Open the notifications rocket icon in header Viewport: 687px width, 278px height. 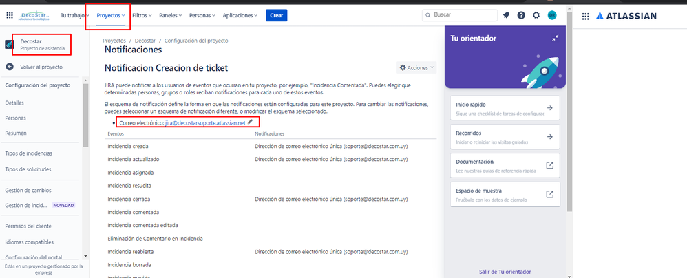[506, 15]
